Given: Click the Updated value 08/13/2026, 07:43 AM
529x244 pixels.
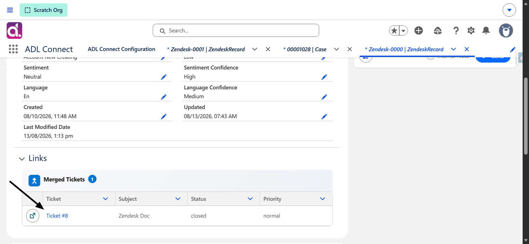Looking at the screenshot, I should pyautogui.click(x=210, y=116).
